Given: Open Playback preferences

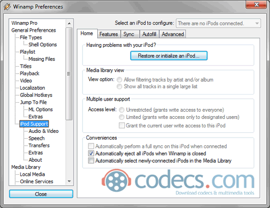Looking at the screenshot, I should point(30,73).
